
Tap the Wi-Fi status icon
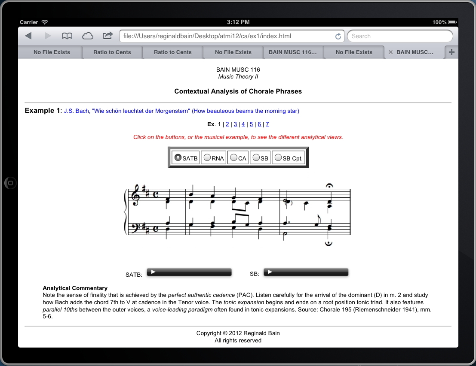coord(45,22)
